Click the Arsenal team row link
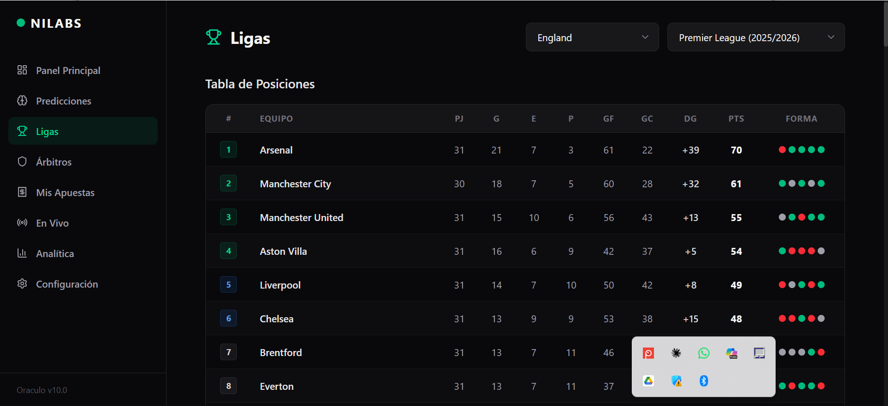The height and width of the screenshot is (406, 888). coord(276,150)
